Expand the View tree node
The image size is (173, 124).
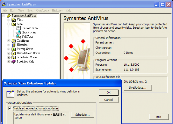click(x=9, y=20)
